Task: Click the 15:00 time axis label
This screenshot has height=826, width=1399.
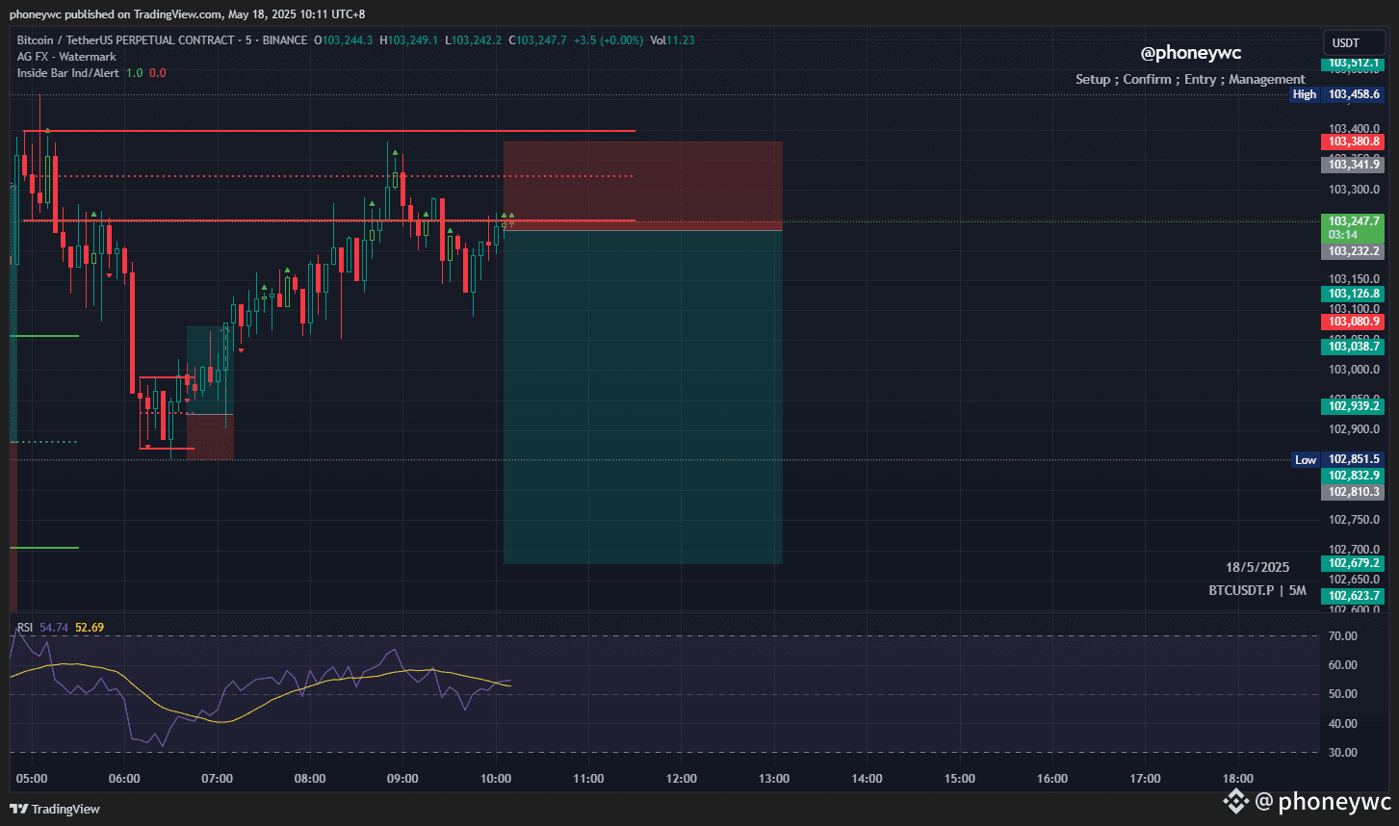Action: (x=960, y=779)
